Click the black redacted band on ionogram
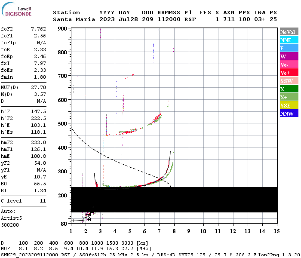 (x=174, y=200)
